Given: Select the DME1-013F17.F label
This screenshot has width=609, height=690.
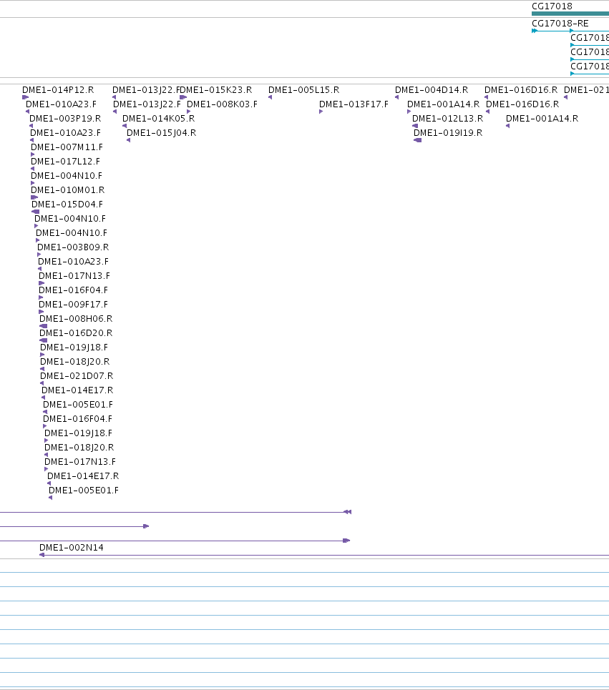Looking at the screenshot, I should coord(354,104).
